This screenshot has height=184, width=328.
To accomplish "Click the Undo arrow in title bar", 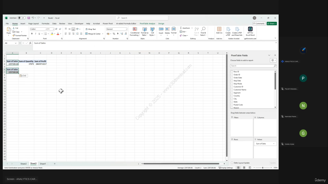I will (x=33, y=18).
